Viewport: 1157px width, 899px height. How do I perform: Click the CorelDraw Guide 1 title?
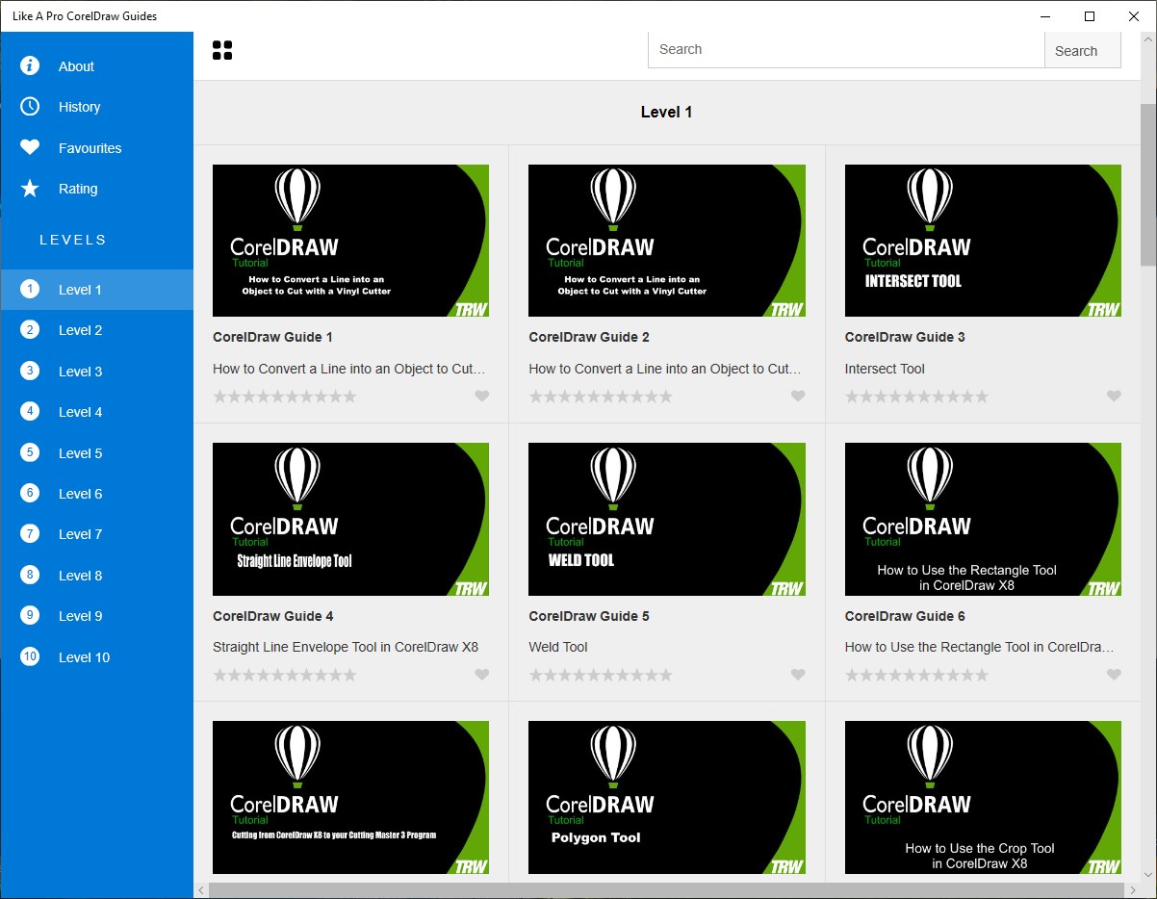pos(272,337)
